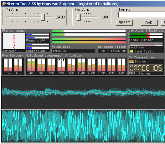The width and height of the screenshot is (165, 144).
Task: Click the Pre Amp value 24.00
Action: [x=60, y=17]
